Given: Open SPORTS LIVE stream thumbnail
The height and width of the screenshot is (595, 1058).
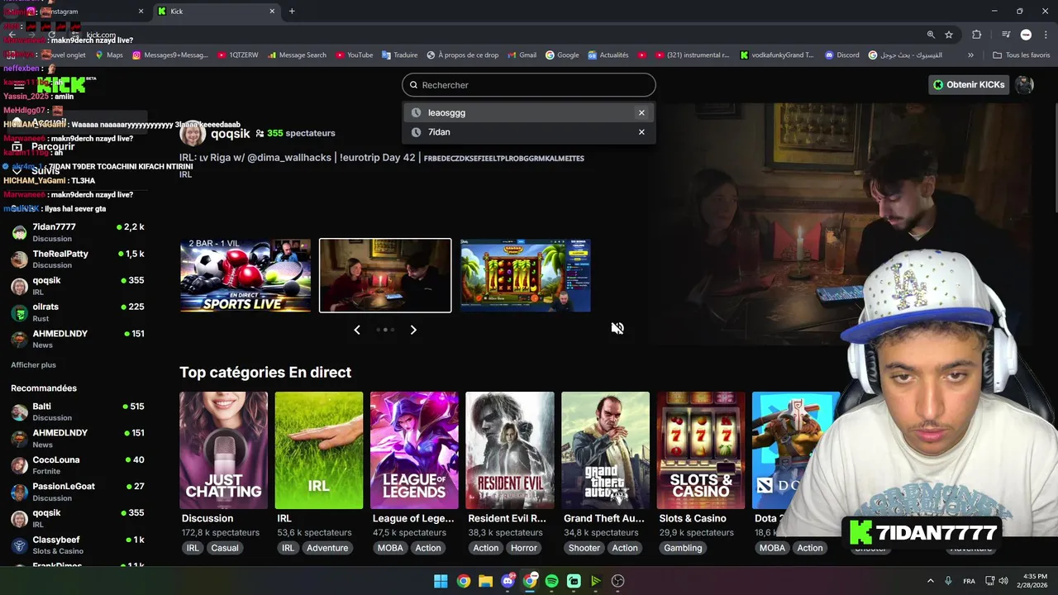Looking at the screenshot, I should tap(245, 275).
